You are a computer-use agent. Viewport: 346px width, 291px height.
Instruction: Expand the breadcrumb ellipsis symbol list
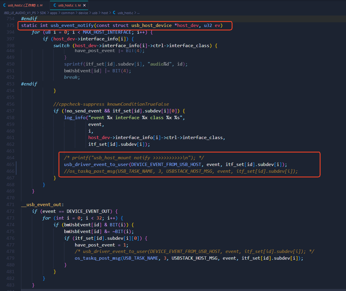pyautogui.click(x=138, y=13)
